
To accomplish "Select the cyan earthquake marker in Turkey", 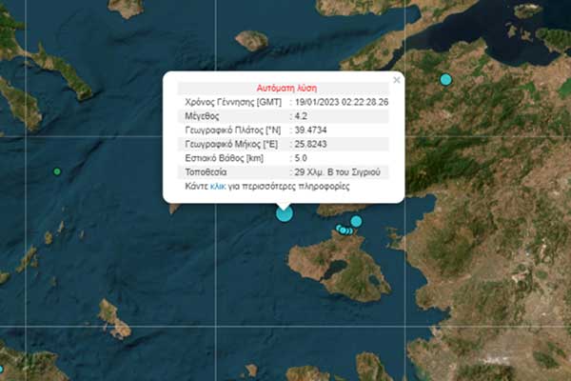I will click(445, 79).
